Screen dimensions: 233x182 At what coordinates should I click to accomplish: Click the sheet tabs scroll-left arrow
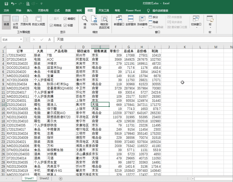pyautogui.click(x=7, y=179)
